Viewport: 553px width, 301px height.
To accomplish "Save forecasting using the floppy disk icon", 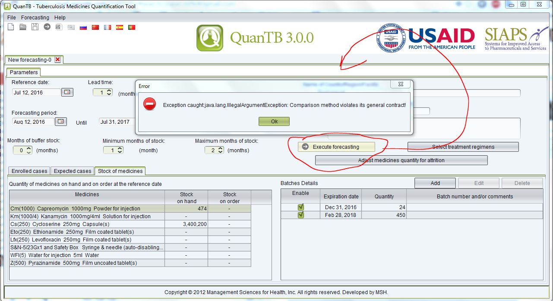I will pyautogui.click(x=35, y=27).
